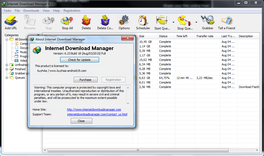264x156 pixels.
Task: Collapse the All Downloads tree node
Action: 7,39
